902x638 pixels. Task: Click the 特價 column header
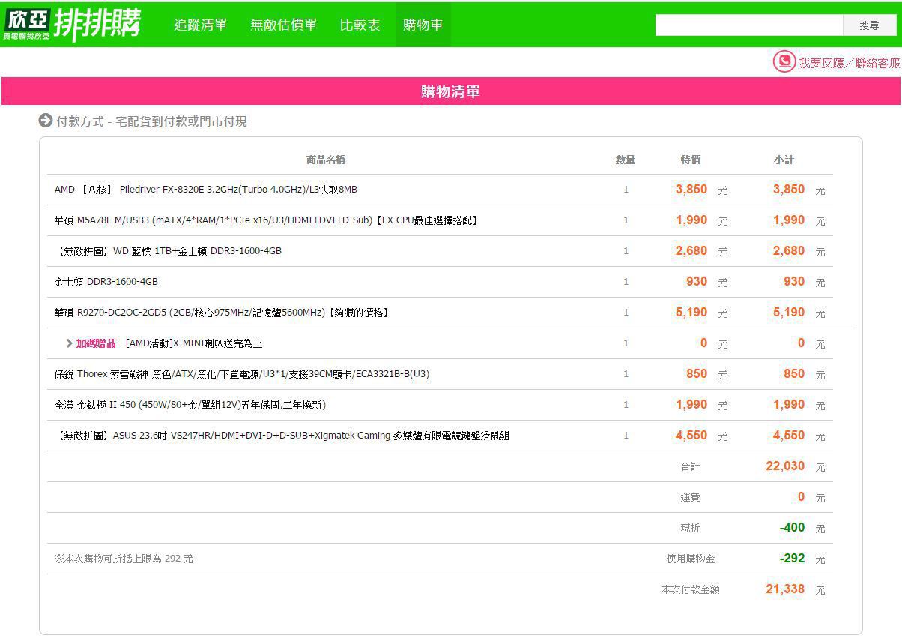pyautogui.click(x=691, y=160)
